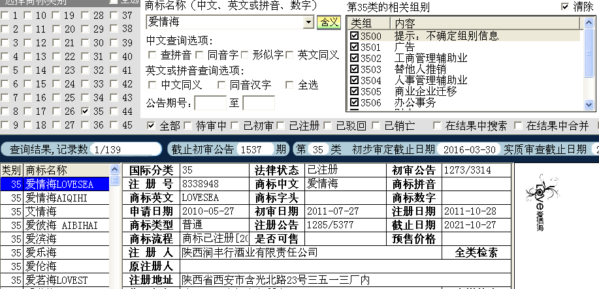Filter by 已驳回 status
599x289 pixels.
[327, 125]
